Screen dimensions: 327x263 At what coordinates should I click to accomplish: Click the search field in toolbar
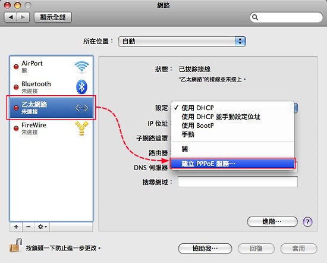tap(287, 17)
